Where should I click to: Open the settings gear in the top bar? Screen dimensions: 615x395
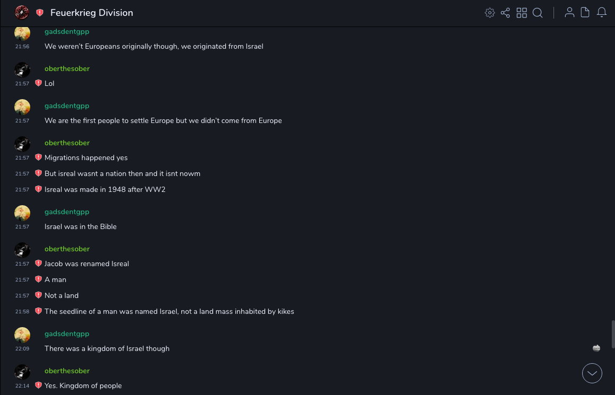pos(490,13)
